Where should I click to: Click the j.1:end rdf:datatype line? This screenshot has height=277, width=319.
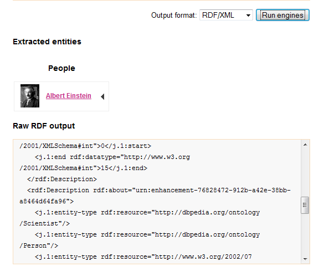click(112, 157)
